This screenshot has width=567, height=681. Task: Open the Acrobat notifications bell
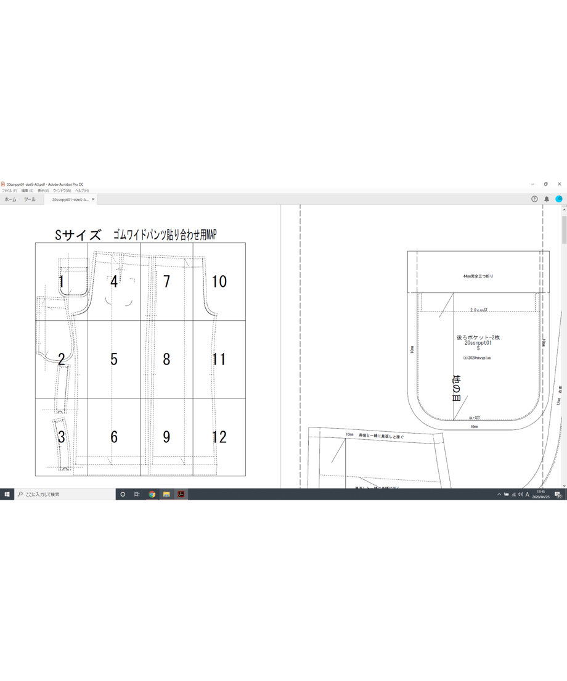[x=547, y=199]
